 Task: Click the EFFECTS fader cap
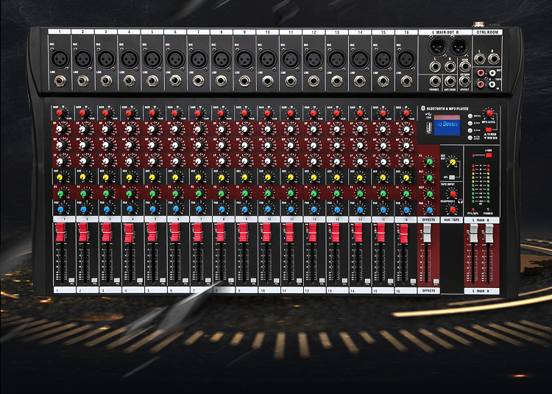427,234
